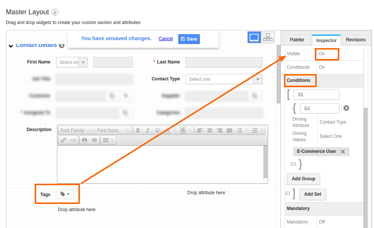
Task: Switch to hierarchy layout view icon
Action: coord(268,37)
